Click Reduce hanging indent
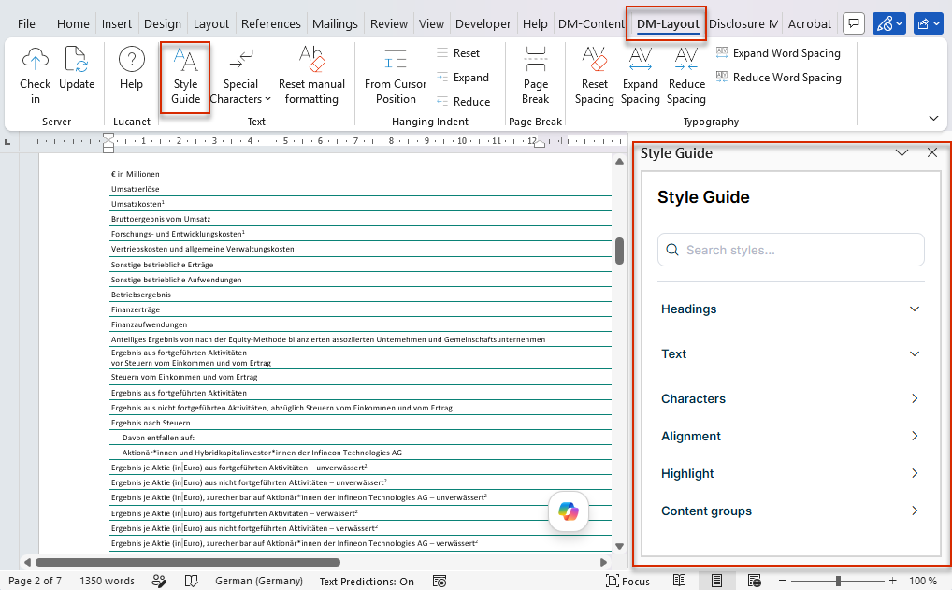The image size is (952, 590). click(x=463, y=101)
